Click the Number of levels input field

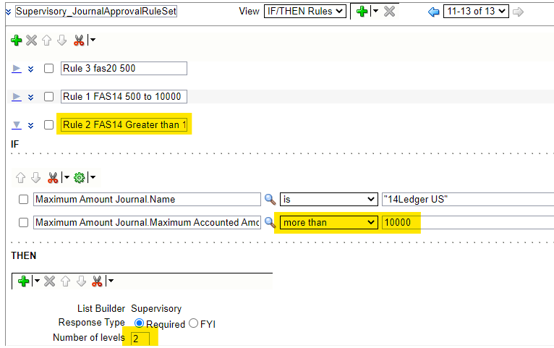(140, 339)
